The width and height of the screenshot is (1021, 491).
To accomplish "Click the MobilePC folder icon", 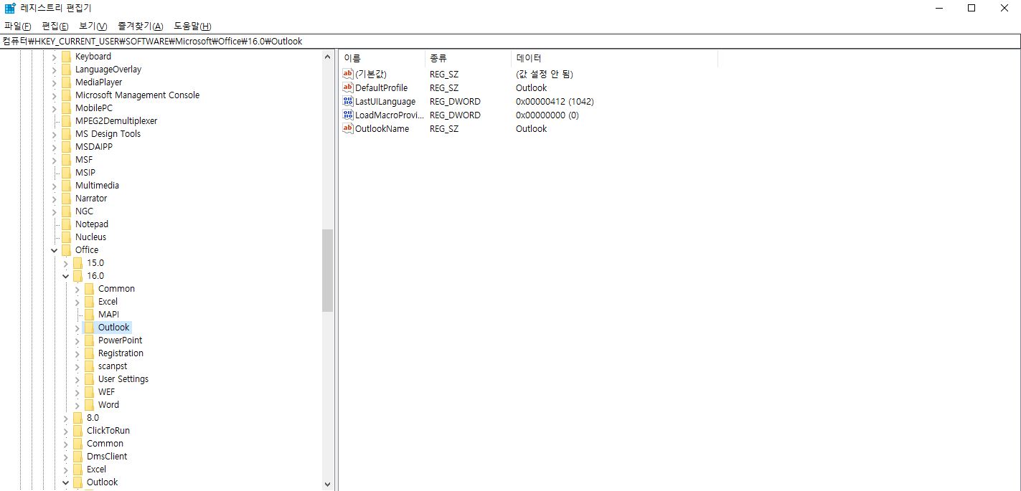I will [67, 108].
